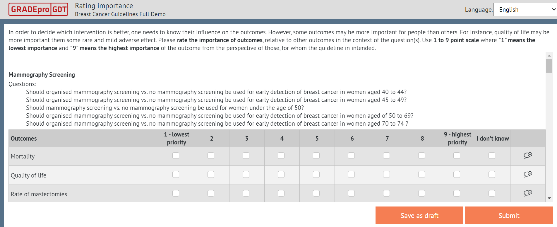This screenshot has height=227, width=557.
Task: Check rating 5 for Quality of life
Action: [316, 174]
